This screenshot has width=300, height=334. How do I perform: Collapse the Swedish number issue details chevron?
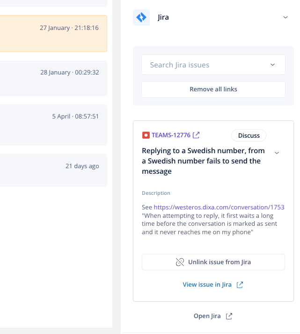pos(277,153)
